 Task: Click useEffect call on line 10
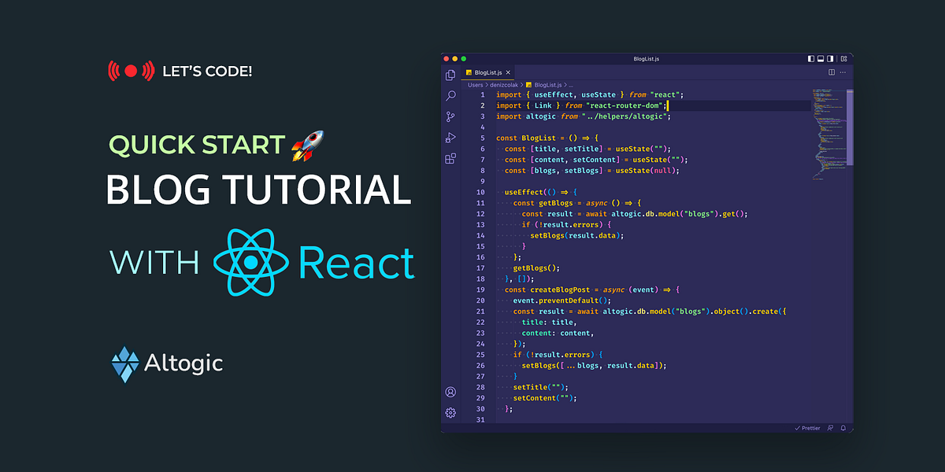coord(524,192)
